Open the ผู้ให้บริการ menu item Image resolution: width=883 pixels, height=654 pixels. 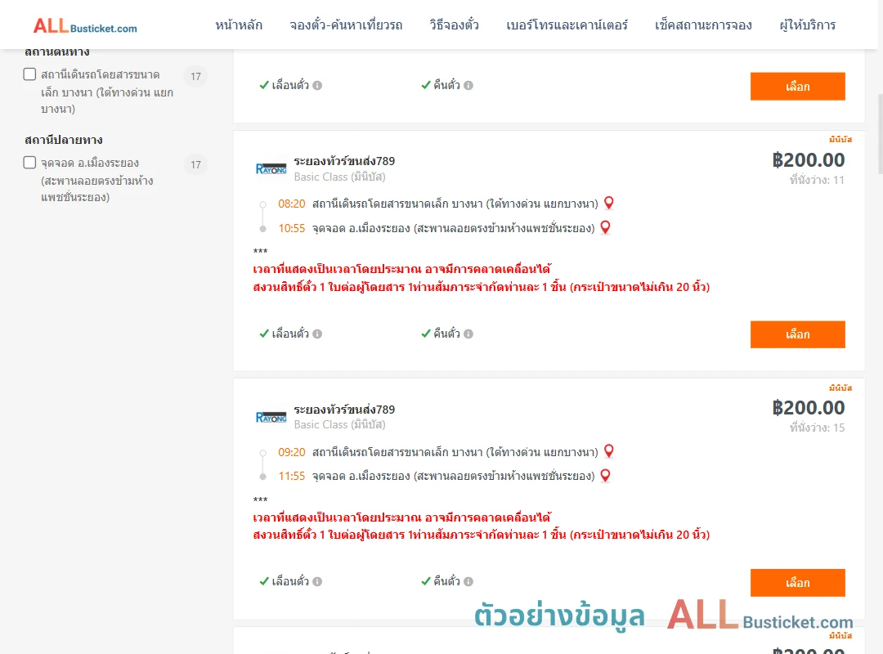pyautogui.click(x=807, y=25)
